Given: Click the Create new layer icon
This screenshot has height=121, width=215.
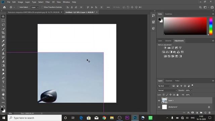Looking at the screenshot, I should (x=205, y=113).
